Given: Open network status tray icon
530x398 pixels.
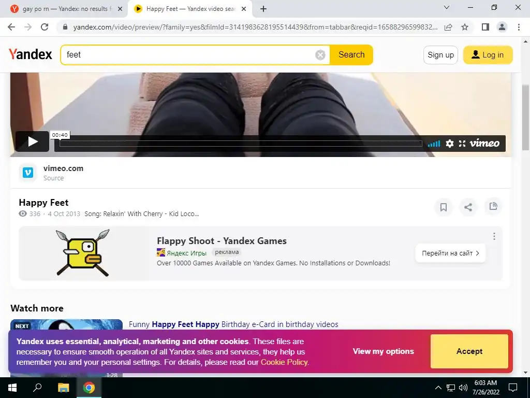Looking at the screenshot, I should pyautogui.click(x=451, y=388).
